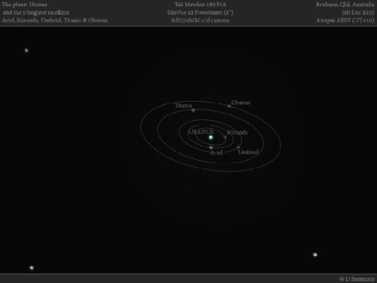377x283 pixels.
Task: Select the Umbriel moon label
Action: (x=248, y=152)
